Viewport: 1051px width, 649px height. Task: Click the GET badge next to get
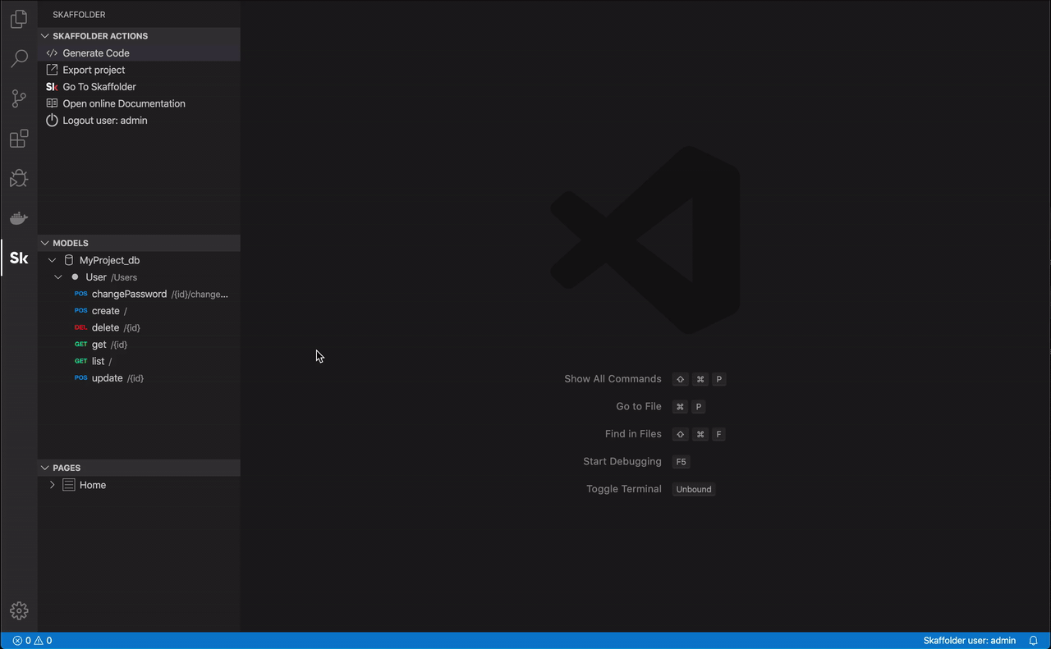pos(80,345)
